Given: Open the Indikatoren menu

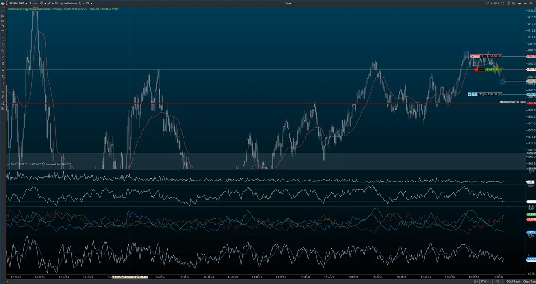Looking at the screenshot, I should 69,4.
